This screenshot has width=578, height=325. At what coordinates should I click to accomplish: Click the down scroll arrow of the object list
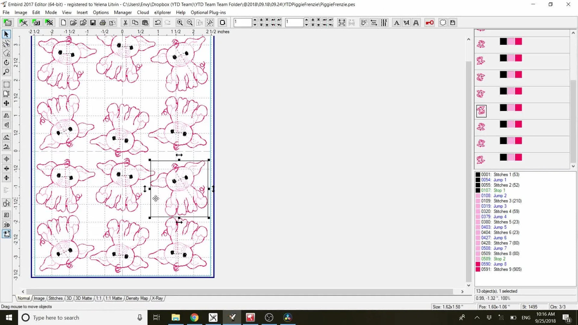point(573,166)
